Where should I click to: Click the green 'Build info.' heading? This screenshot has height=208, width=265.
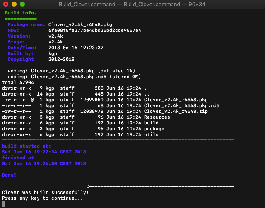20,13
